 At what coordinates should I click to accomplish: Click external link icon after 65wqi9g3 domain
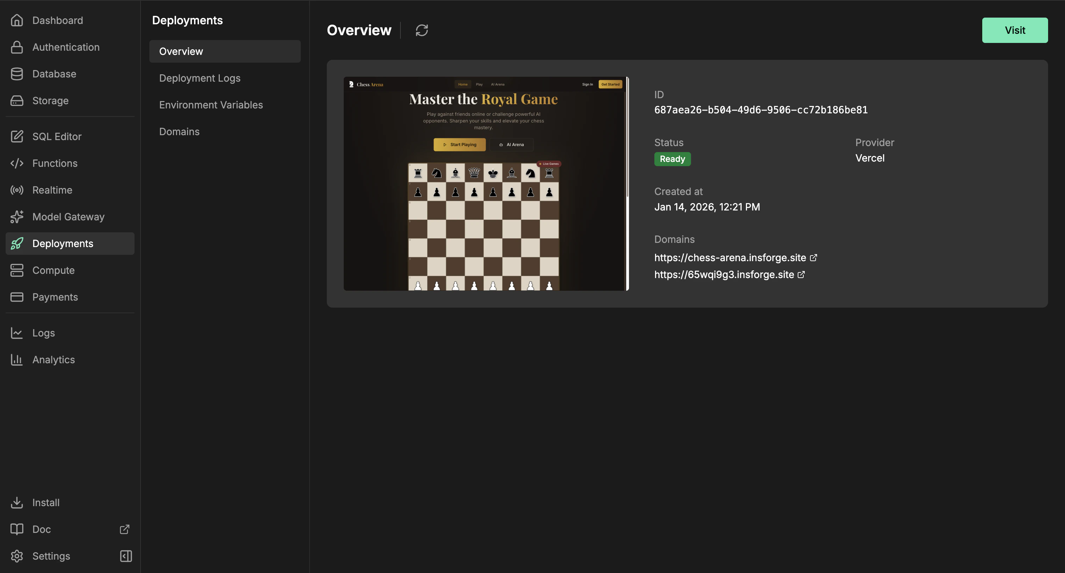801,275
